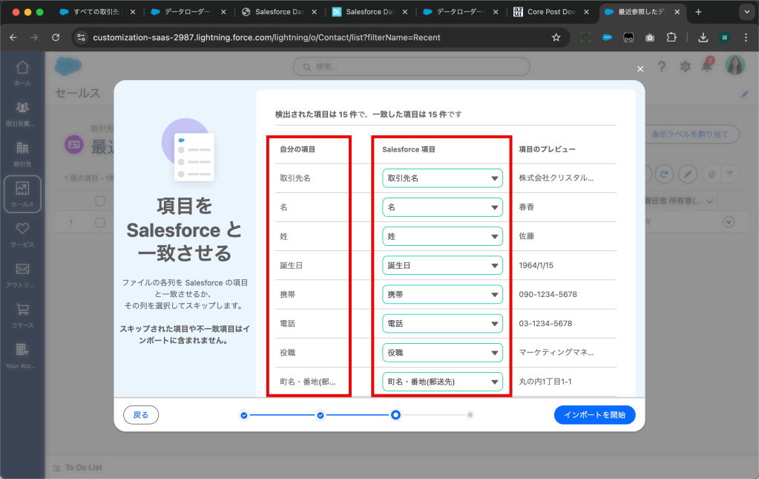This screenshot has width=759, height=479.
Task: Bookmark this page with star icon
Action: pos(556,37)
